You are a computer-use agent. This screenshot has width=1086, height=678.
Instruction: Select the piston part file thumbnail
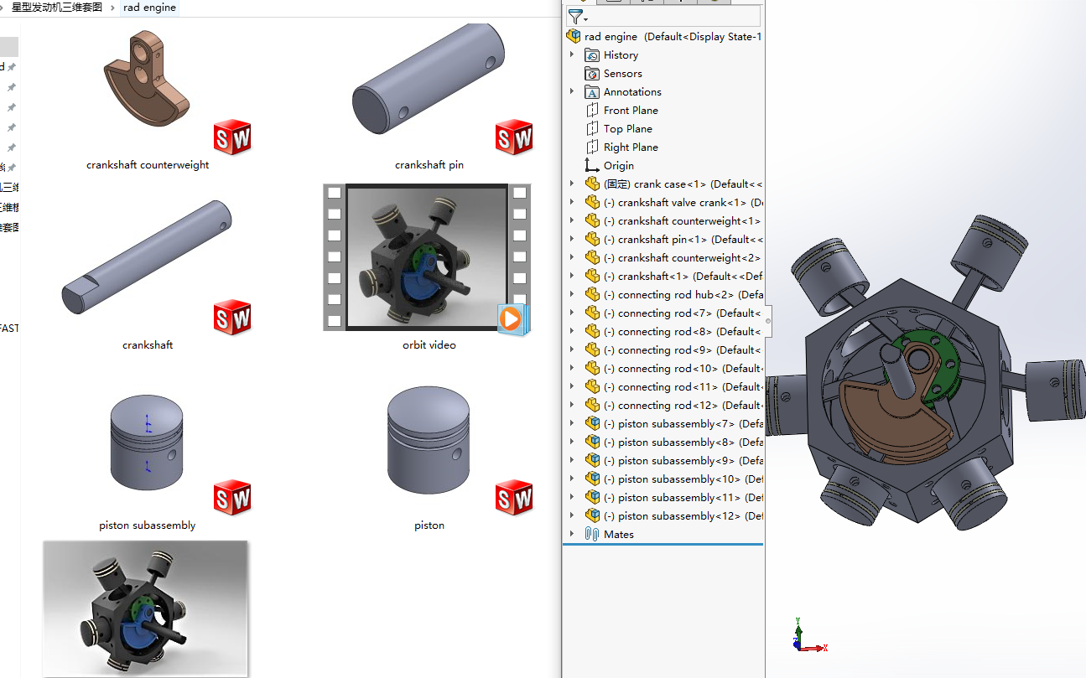coord(429,440)
